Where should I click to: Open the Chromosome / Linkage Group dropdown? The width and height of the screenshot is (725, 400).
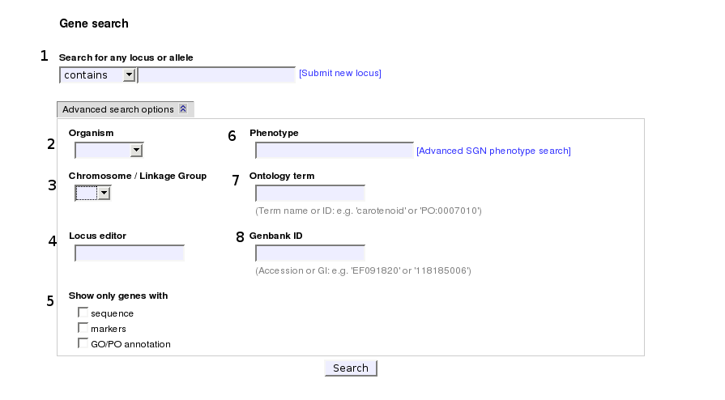pyautogui.click(x=92, y=193)
